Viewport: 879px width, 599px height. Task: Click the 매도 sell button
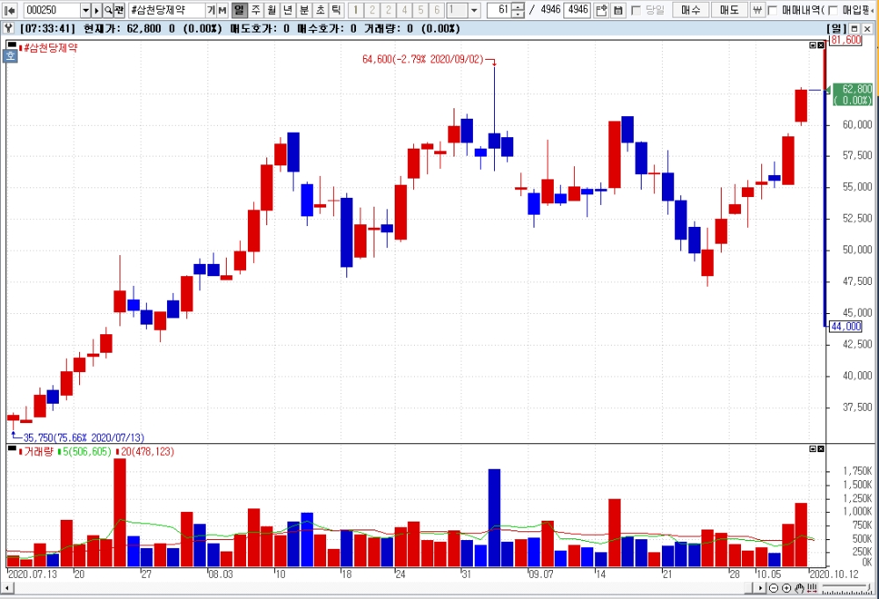729,10
